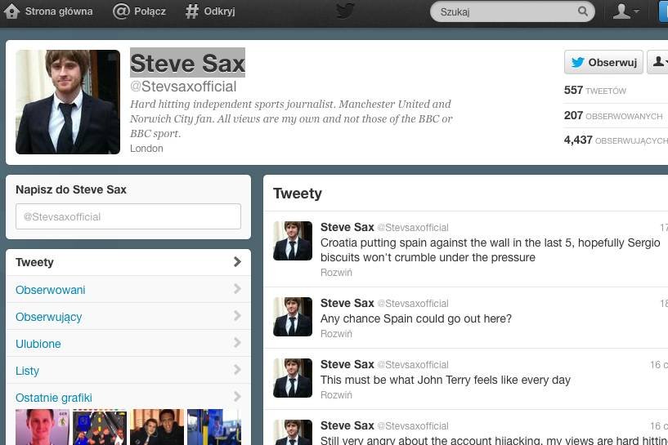Go to Strona główna
The image size is (668, 445).
click(59, 11)
